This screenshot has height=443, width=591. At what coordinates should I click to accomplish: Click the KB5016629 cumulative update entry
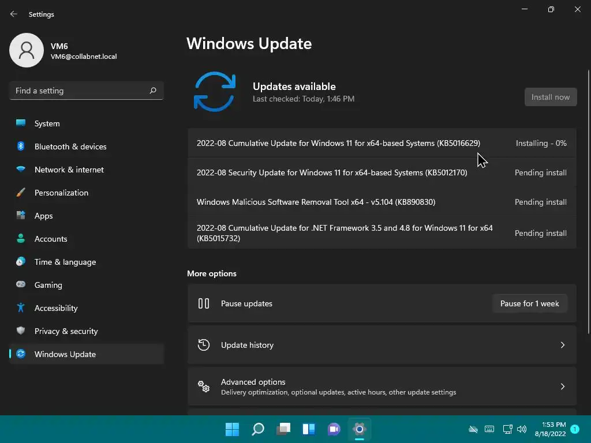[382, 143]
